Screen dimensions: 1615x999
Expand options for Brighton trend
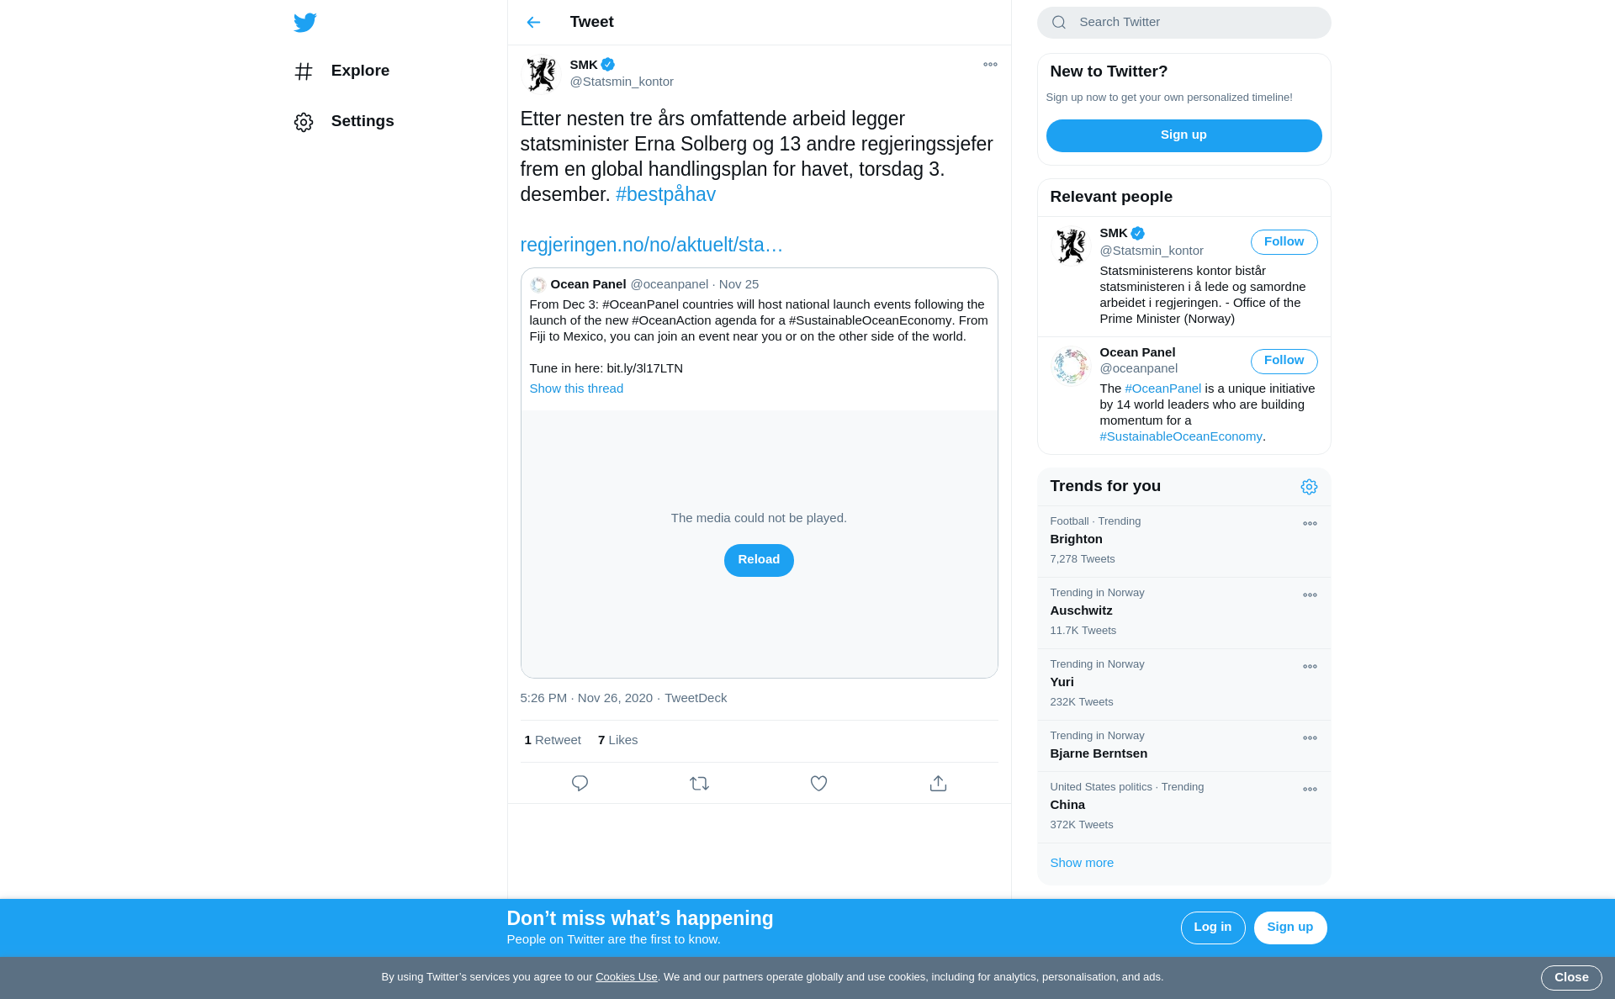[1310, 524]
